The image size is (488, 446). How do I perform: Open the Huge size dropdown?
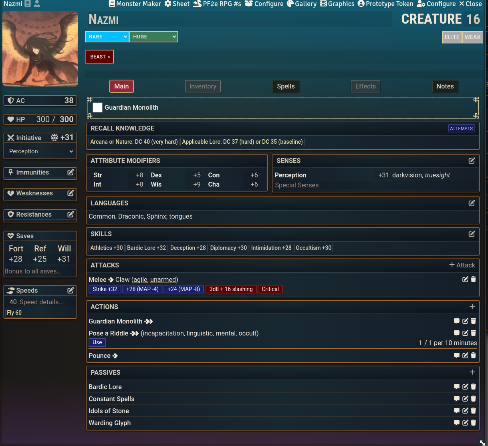153,36
